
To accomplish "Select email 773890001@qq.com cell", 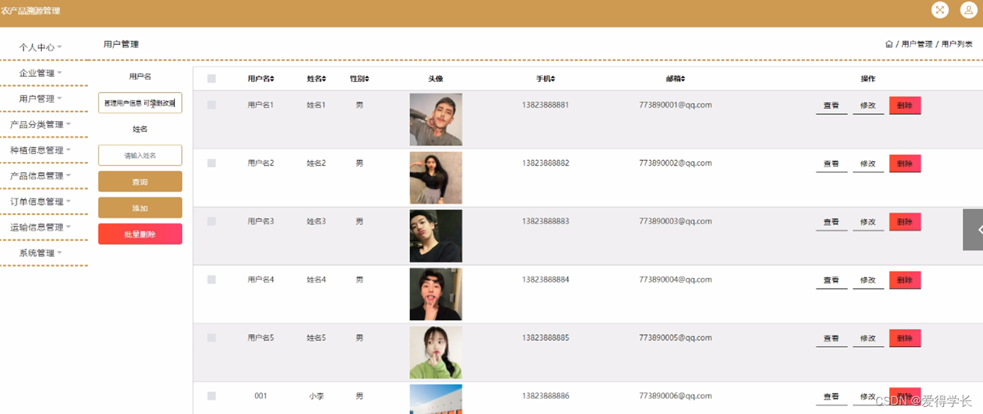I will [x=675, y=105].
